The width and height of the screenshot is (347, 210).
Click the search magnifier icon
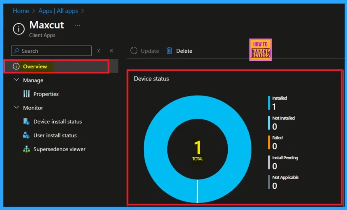tap(16, 51)
